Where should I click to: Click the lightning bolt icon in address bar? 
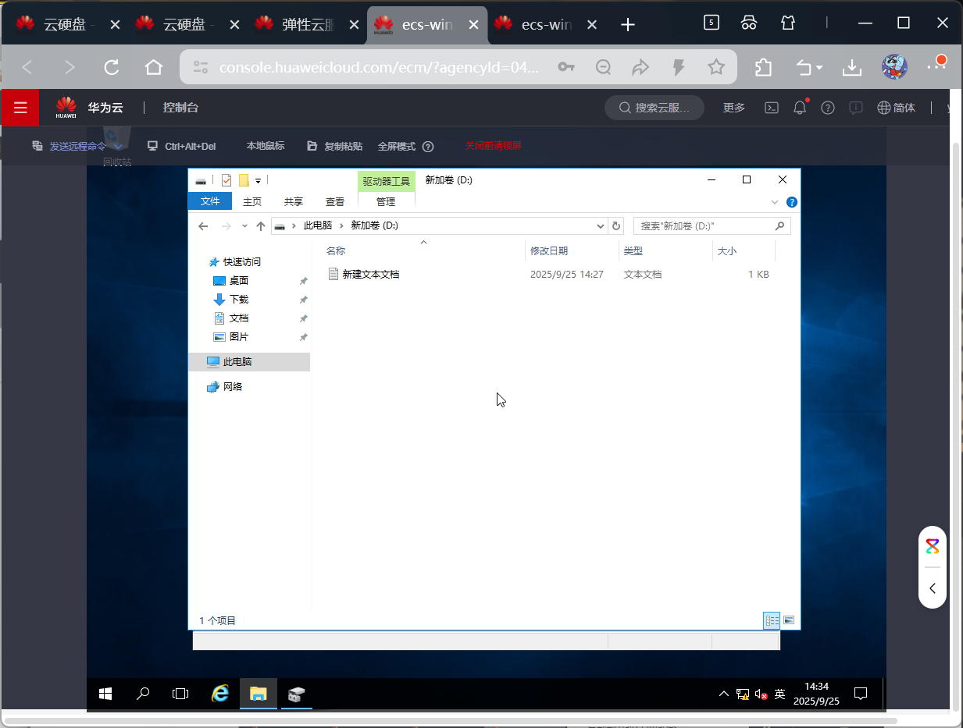point(679,67)
